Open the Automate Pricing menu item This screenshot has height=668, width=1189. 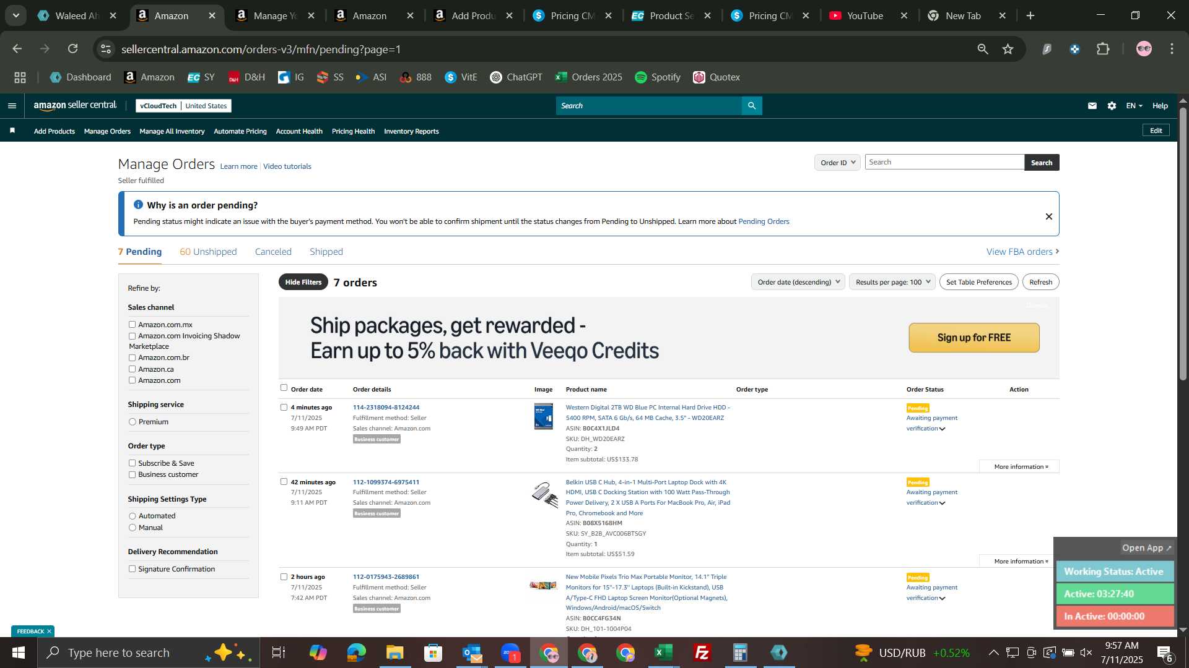pyautogui.click(x=240, y=131)
